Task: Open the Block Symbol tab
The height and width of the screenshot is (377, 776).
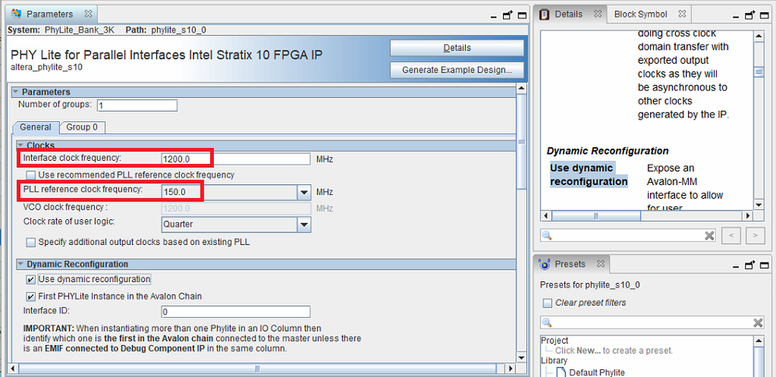Action: point(648,14)
